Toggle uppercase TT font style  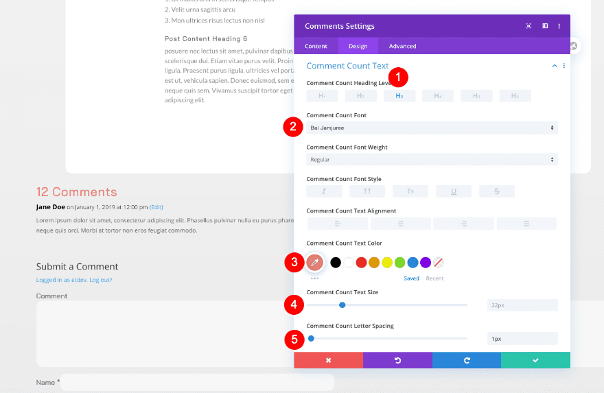pyautogui.click(x=367, y=191)
